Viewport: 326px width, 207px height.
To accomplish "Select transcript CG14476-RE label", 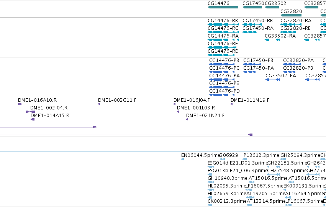I will [223, 44].
